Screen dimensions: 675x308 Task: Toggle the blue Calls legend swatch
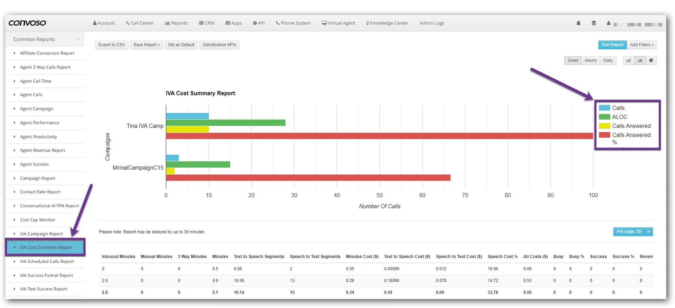604,108
